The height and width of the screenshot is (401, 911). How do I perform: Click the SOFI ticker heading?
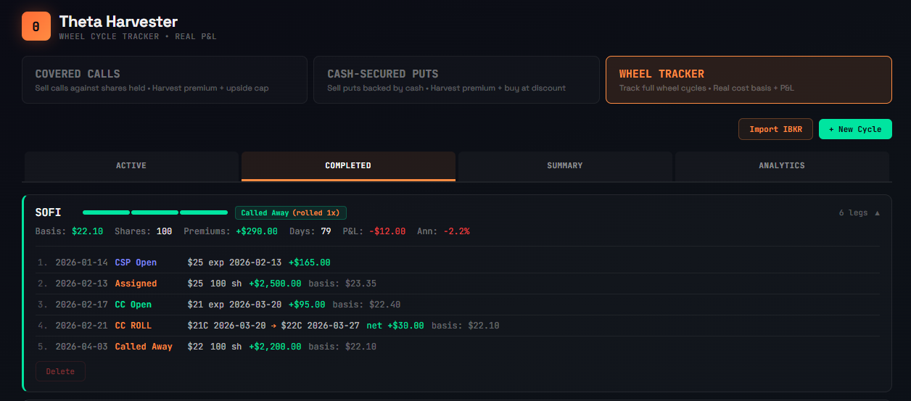[x=49, y=212]
